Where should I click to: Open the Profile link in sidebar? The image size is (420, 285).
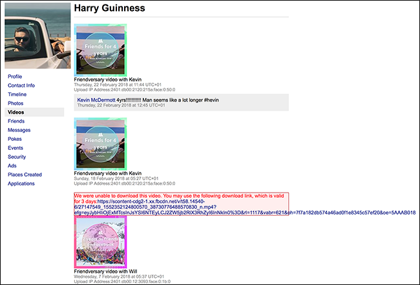[15, 77]
